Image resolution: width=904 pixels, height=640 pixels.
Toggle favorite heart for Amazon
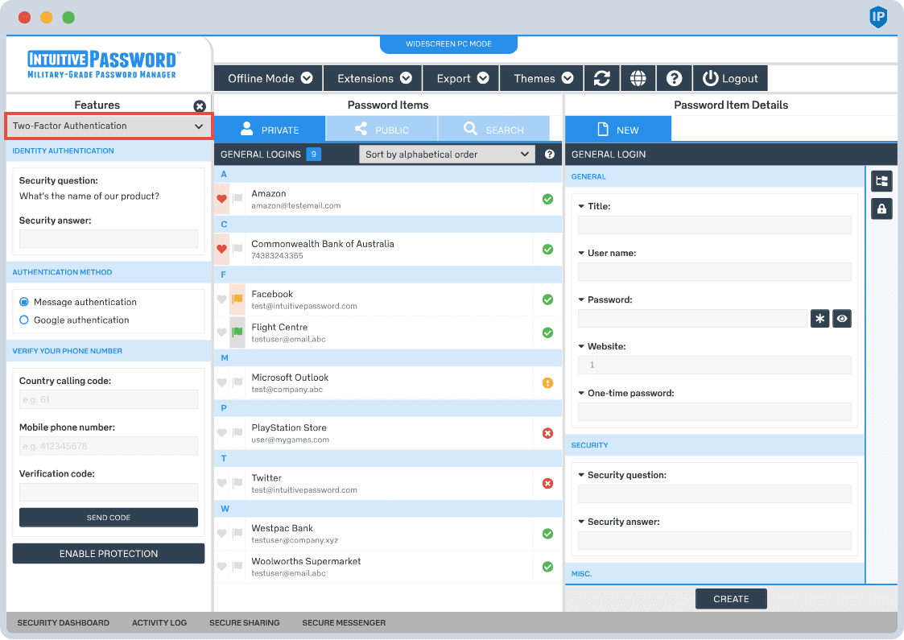click(221, 199)
